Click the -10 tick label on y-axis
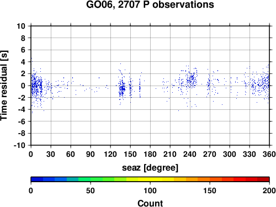Image resolution: width=276 pixels, height=207 pixels. click(x=19, y=145)
